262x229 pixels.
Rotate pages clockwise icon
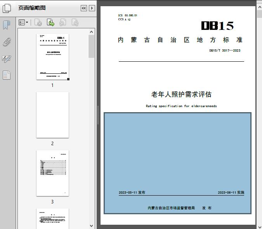point(75,23)
